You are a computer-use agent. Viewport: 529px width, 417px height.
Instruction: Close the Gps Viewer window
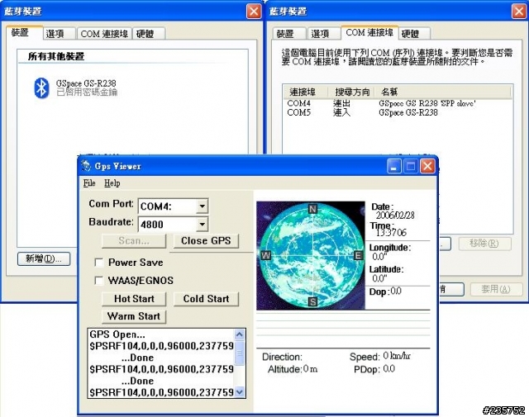click(x=428, y=166)
